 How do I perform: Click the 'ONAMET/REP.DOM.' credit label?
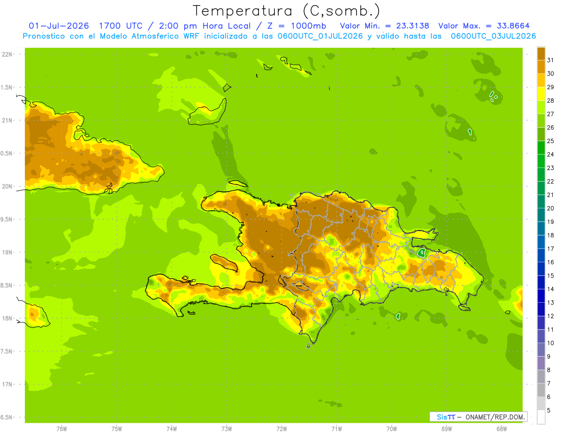click(x=495, y=417)
